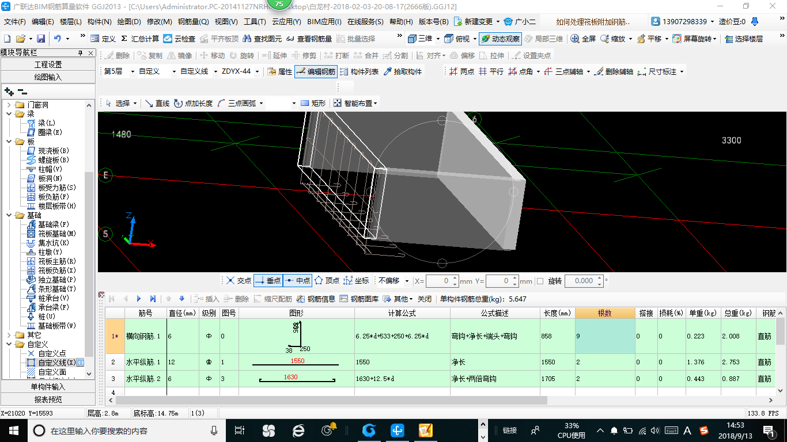The image size is (787, 442).
Task: Click 拾取构件 pick component tool
Action: (402, 71)
